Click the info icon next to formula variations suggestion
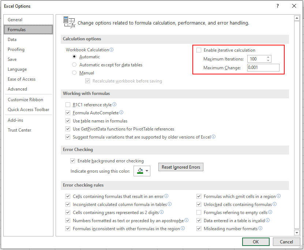 [x=213, y=137]
